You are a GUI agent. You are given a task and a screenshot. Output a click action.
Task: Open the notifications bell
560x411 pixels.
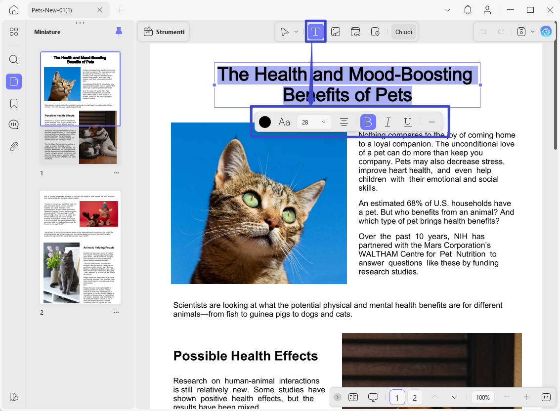click(x=468, y=10)
